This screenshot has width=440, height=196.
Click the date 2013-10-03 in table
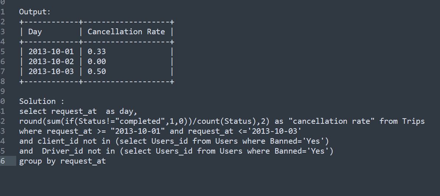pyautogui.click(x=51, y=71)
